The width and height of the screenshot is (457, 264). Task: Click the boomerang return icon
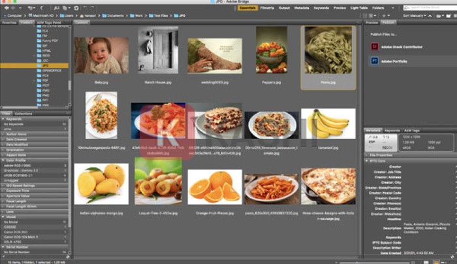42,8
